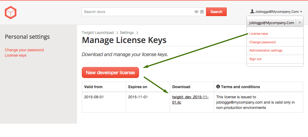This screenshot has width=308, height=137.
Task: Click the license terms text for jobloggs@mycompany.com
Action: click(255, 102)
